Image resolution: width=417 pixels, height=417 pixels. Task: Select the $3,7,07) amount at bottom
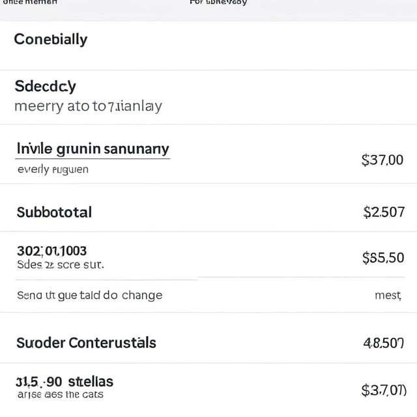384,390
